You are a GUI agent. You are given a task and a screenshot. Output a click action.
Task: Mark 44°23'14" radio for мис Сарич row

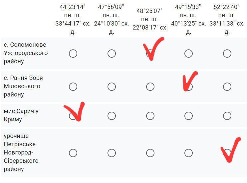(x=73, y=116)
